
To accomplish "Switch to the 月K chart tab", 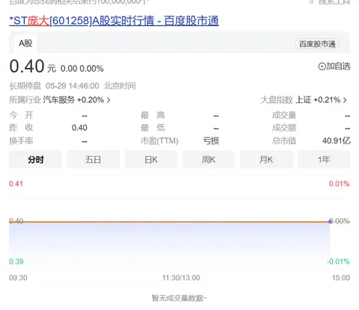I will [266, 159].
